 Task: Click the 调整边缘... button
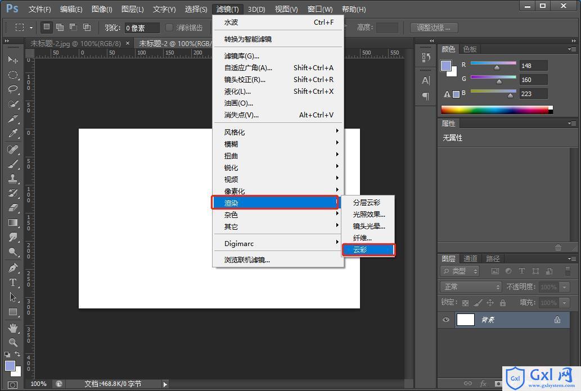tap(434, 28)
